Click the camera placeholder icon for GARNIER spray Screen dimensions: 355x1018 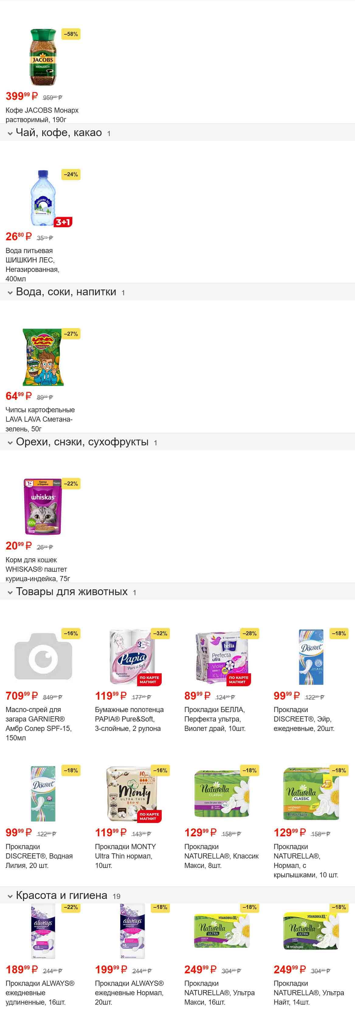[x=43, y=656]
